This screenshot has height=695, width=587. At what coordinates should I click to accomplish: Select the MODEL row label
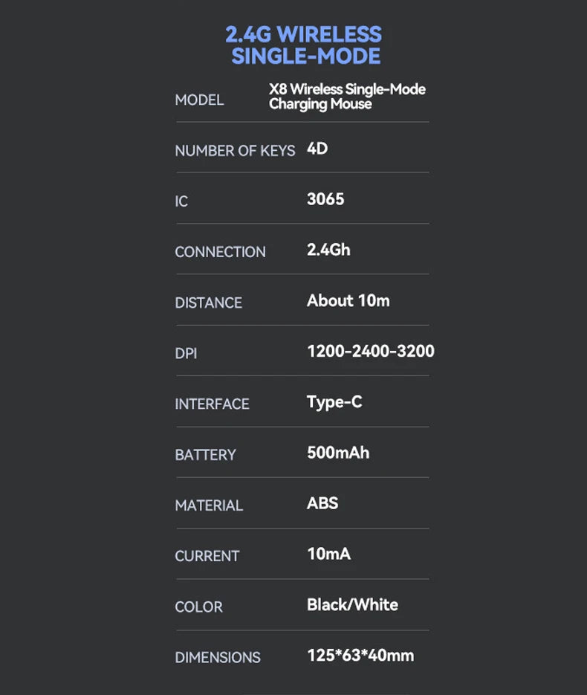pyautogui.click(x=199, y=100)
